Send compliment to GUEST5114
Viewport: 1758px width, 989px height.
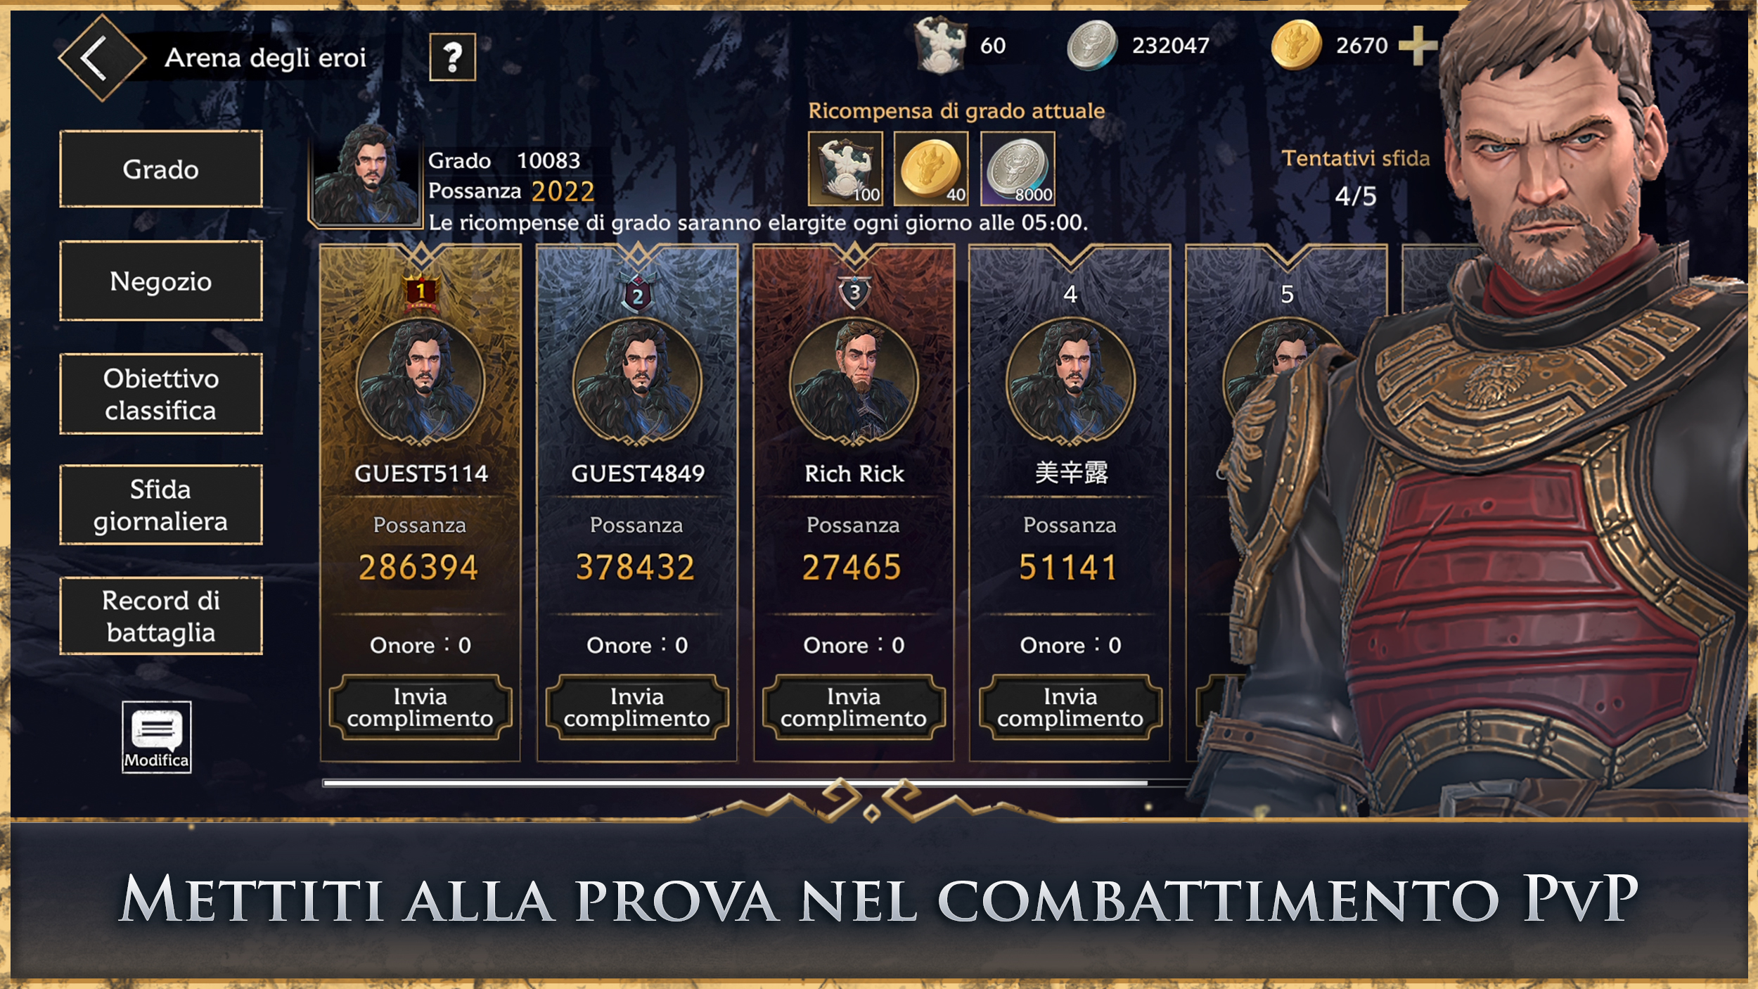421,707
